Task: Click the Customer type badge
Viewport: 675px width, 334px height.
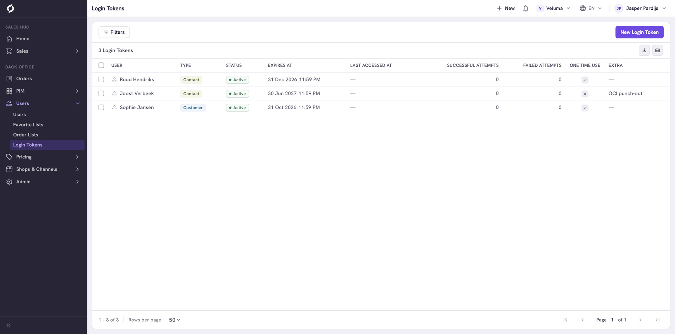Action: point(193,108)
